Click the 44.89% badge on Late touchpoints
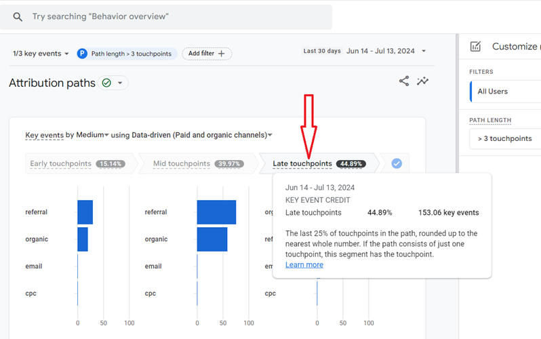Screen dimensions: 541x339 pyautogui.click(x=351, y=163)
